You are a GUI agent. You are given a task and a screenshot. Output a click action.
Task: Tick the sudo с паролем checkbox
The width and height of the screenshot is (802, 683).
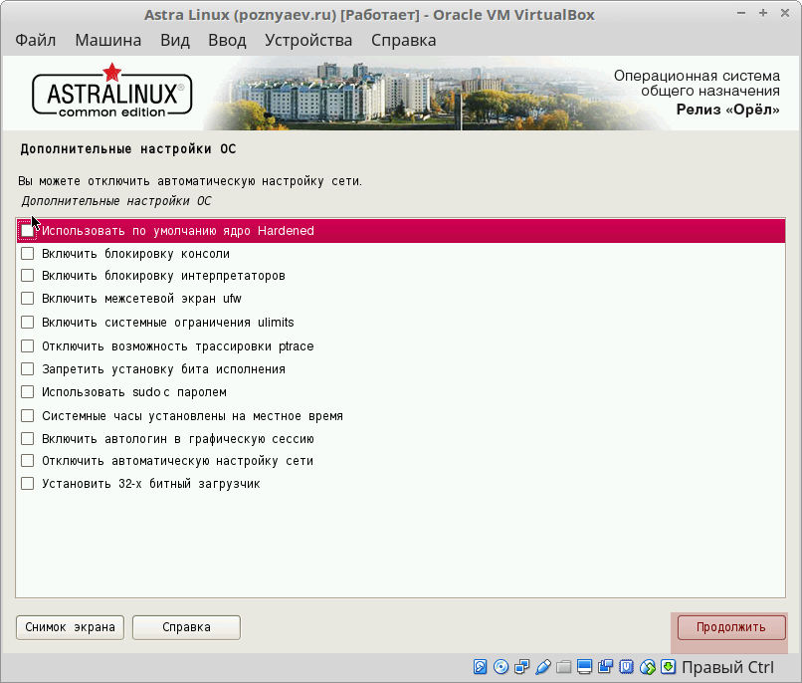point(28,392)
